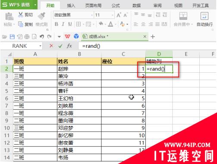This screenshot has width=217, height=164.
Task: Align text to bottom
Action: (150, 15)
